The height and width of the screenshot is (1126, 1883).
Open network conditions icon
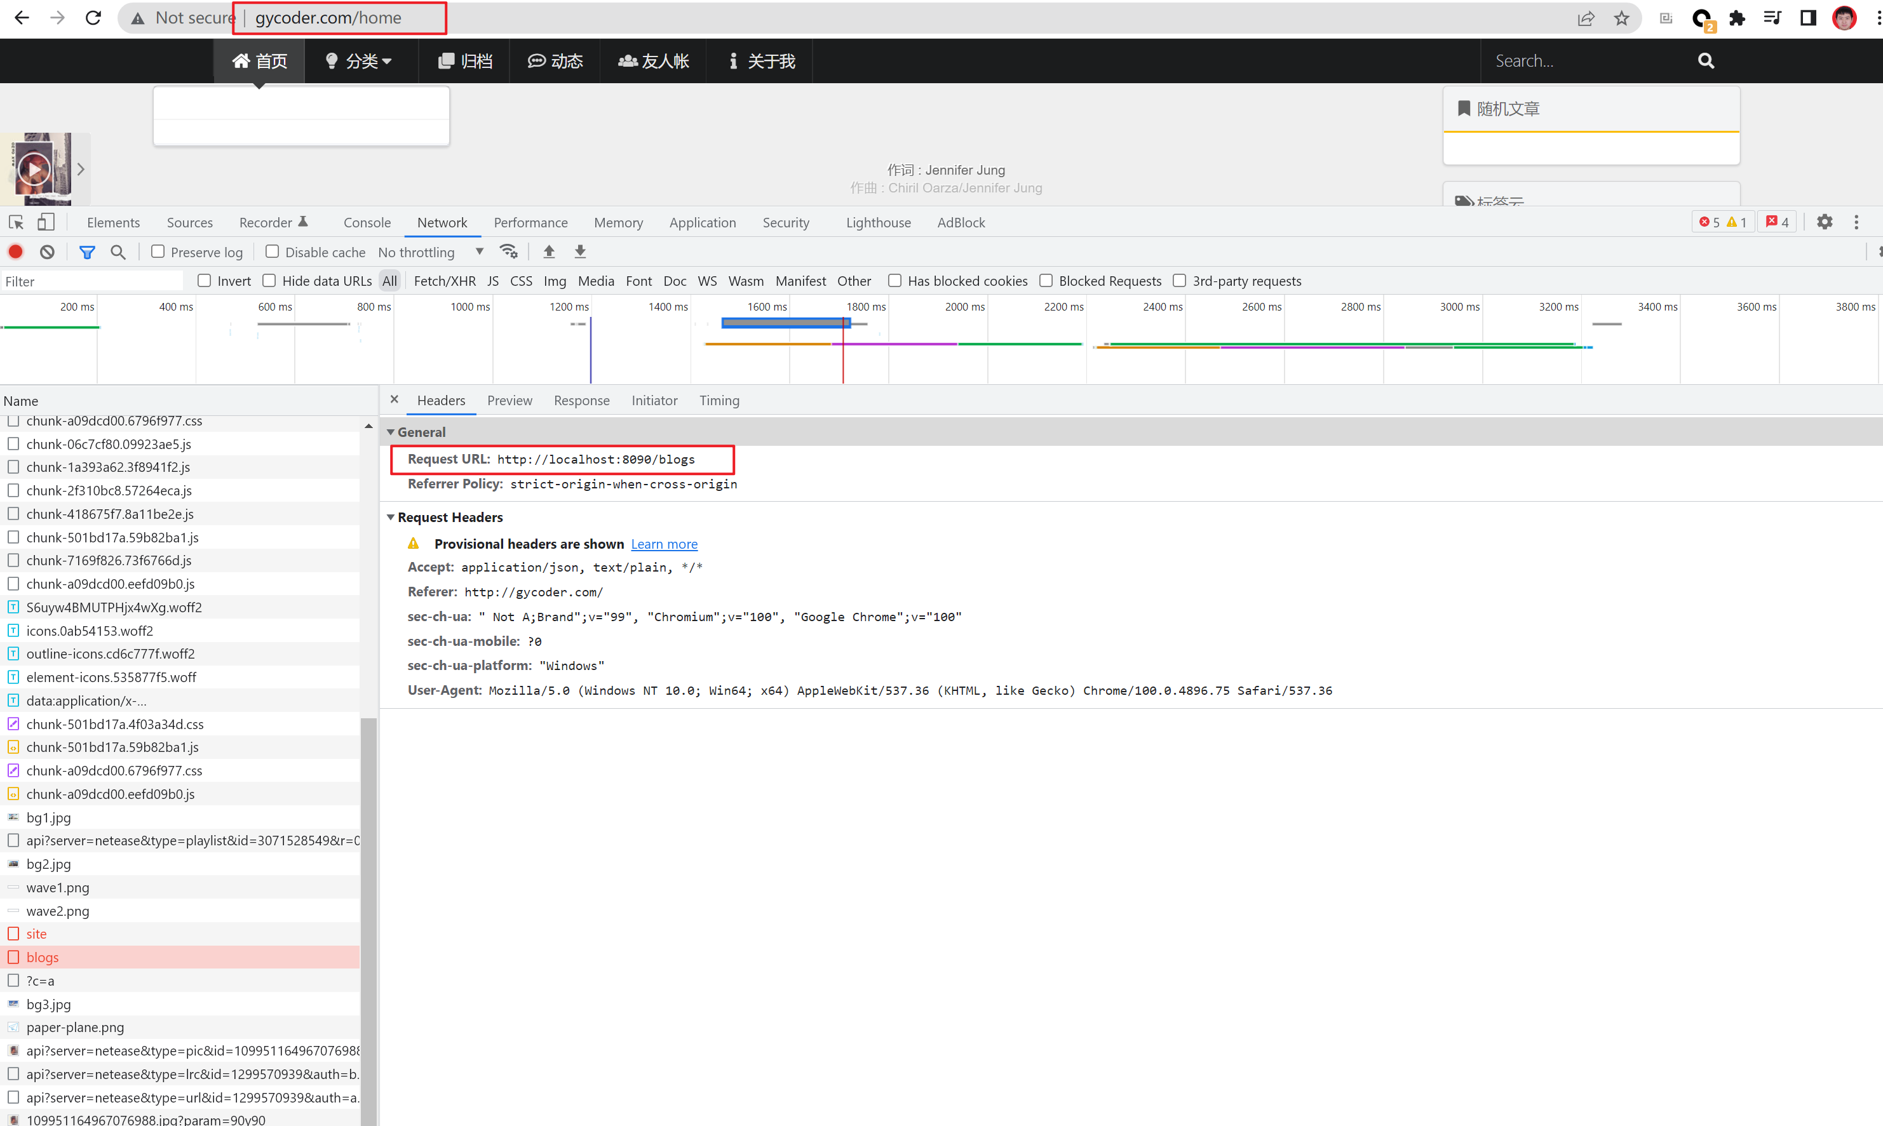[508, 251]
